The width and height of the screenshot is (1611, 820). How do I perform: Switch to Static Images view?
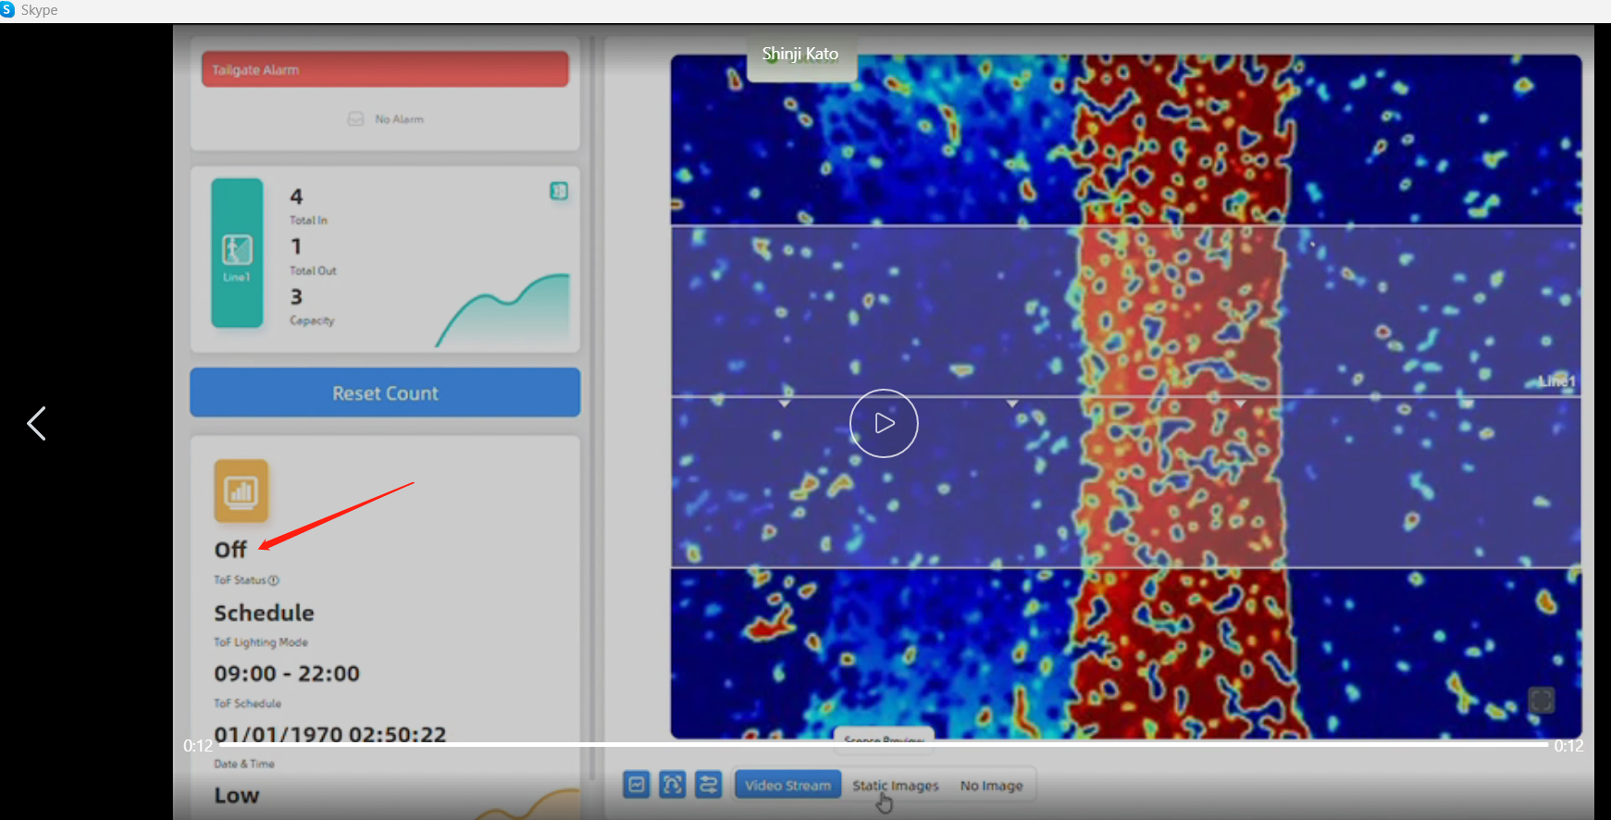[895, 785]
